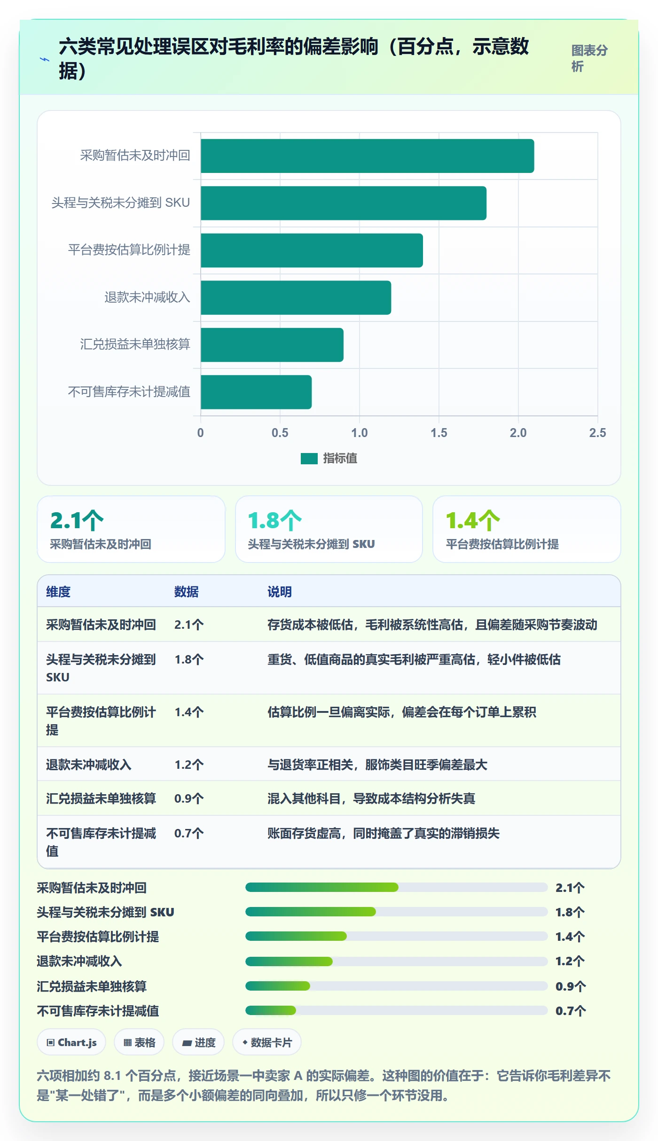Open the 1.8个 头程与关税 stat card
Viewport: 658px width, 1141px height.
click(x=329, y=529)
